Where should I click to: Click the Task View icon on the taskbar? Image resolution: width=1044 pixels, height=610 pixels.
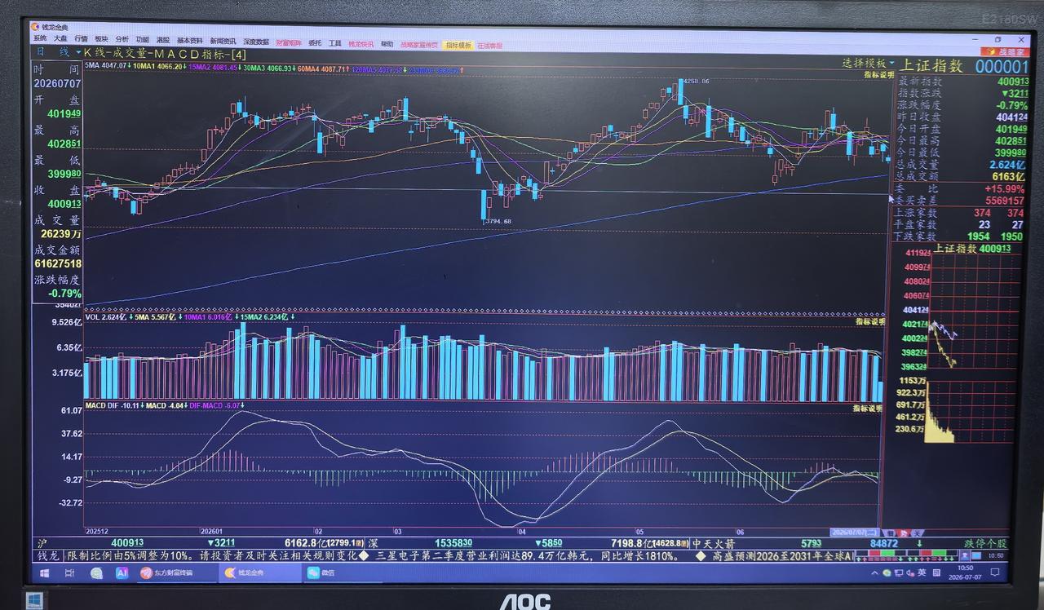coord(69,573)
